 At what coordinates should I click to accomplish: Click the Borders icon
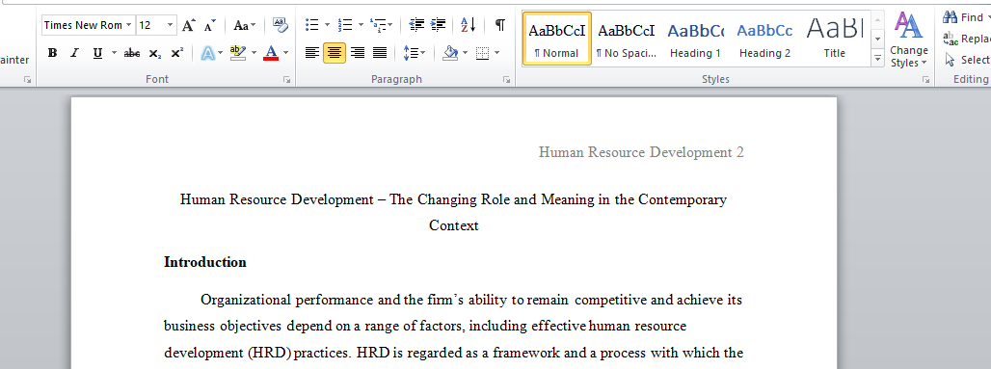pos(482,53)
